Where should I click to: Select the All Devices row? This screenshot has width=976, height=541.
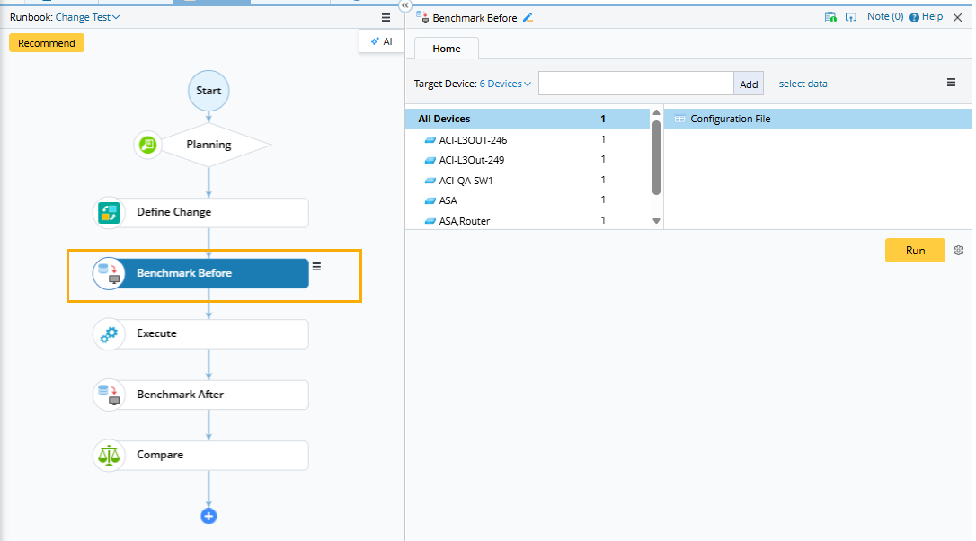[x=528, y=119]
